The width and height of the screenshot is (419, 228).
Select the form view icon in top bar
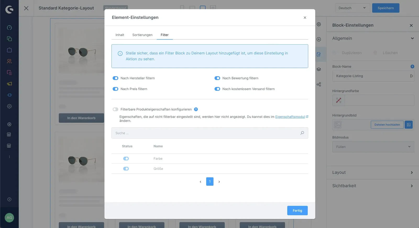tap(213, 8)
